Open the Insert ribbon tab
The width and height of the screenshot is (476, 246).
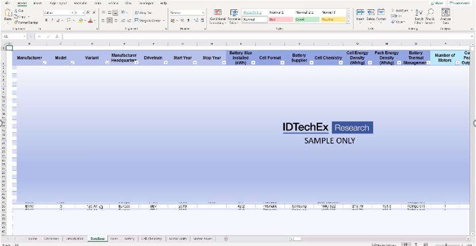coord(37,3)
